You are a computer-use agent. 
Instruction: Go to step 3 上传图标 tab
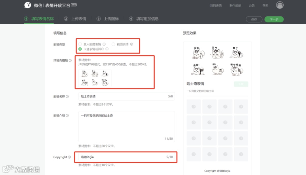point(108,19)
